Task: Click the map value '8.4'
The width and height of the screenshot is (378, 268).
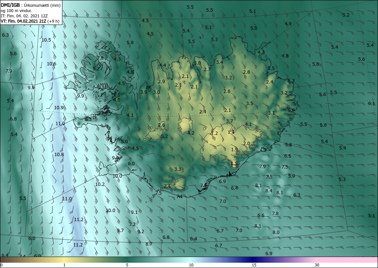Action: (x=269, y=191)
